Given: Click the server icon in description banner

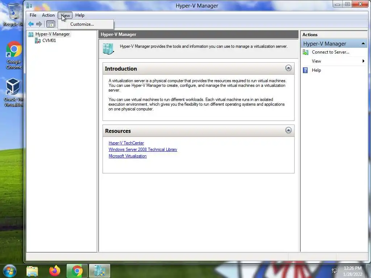Looking at the screenshot, I should (x=108, y=49).
